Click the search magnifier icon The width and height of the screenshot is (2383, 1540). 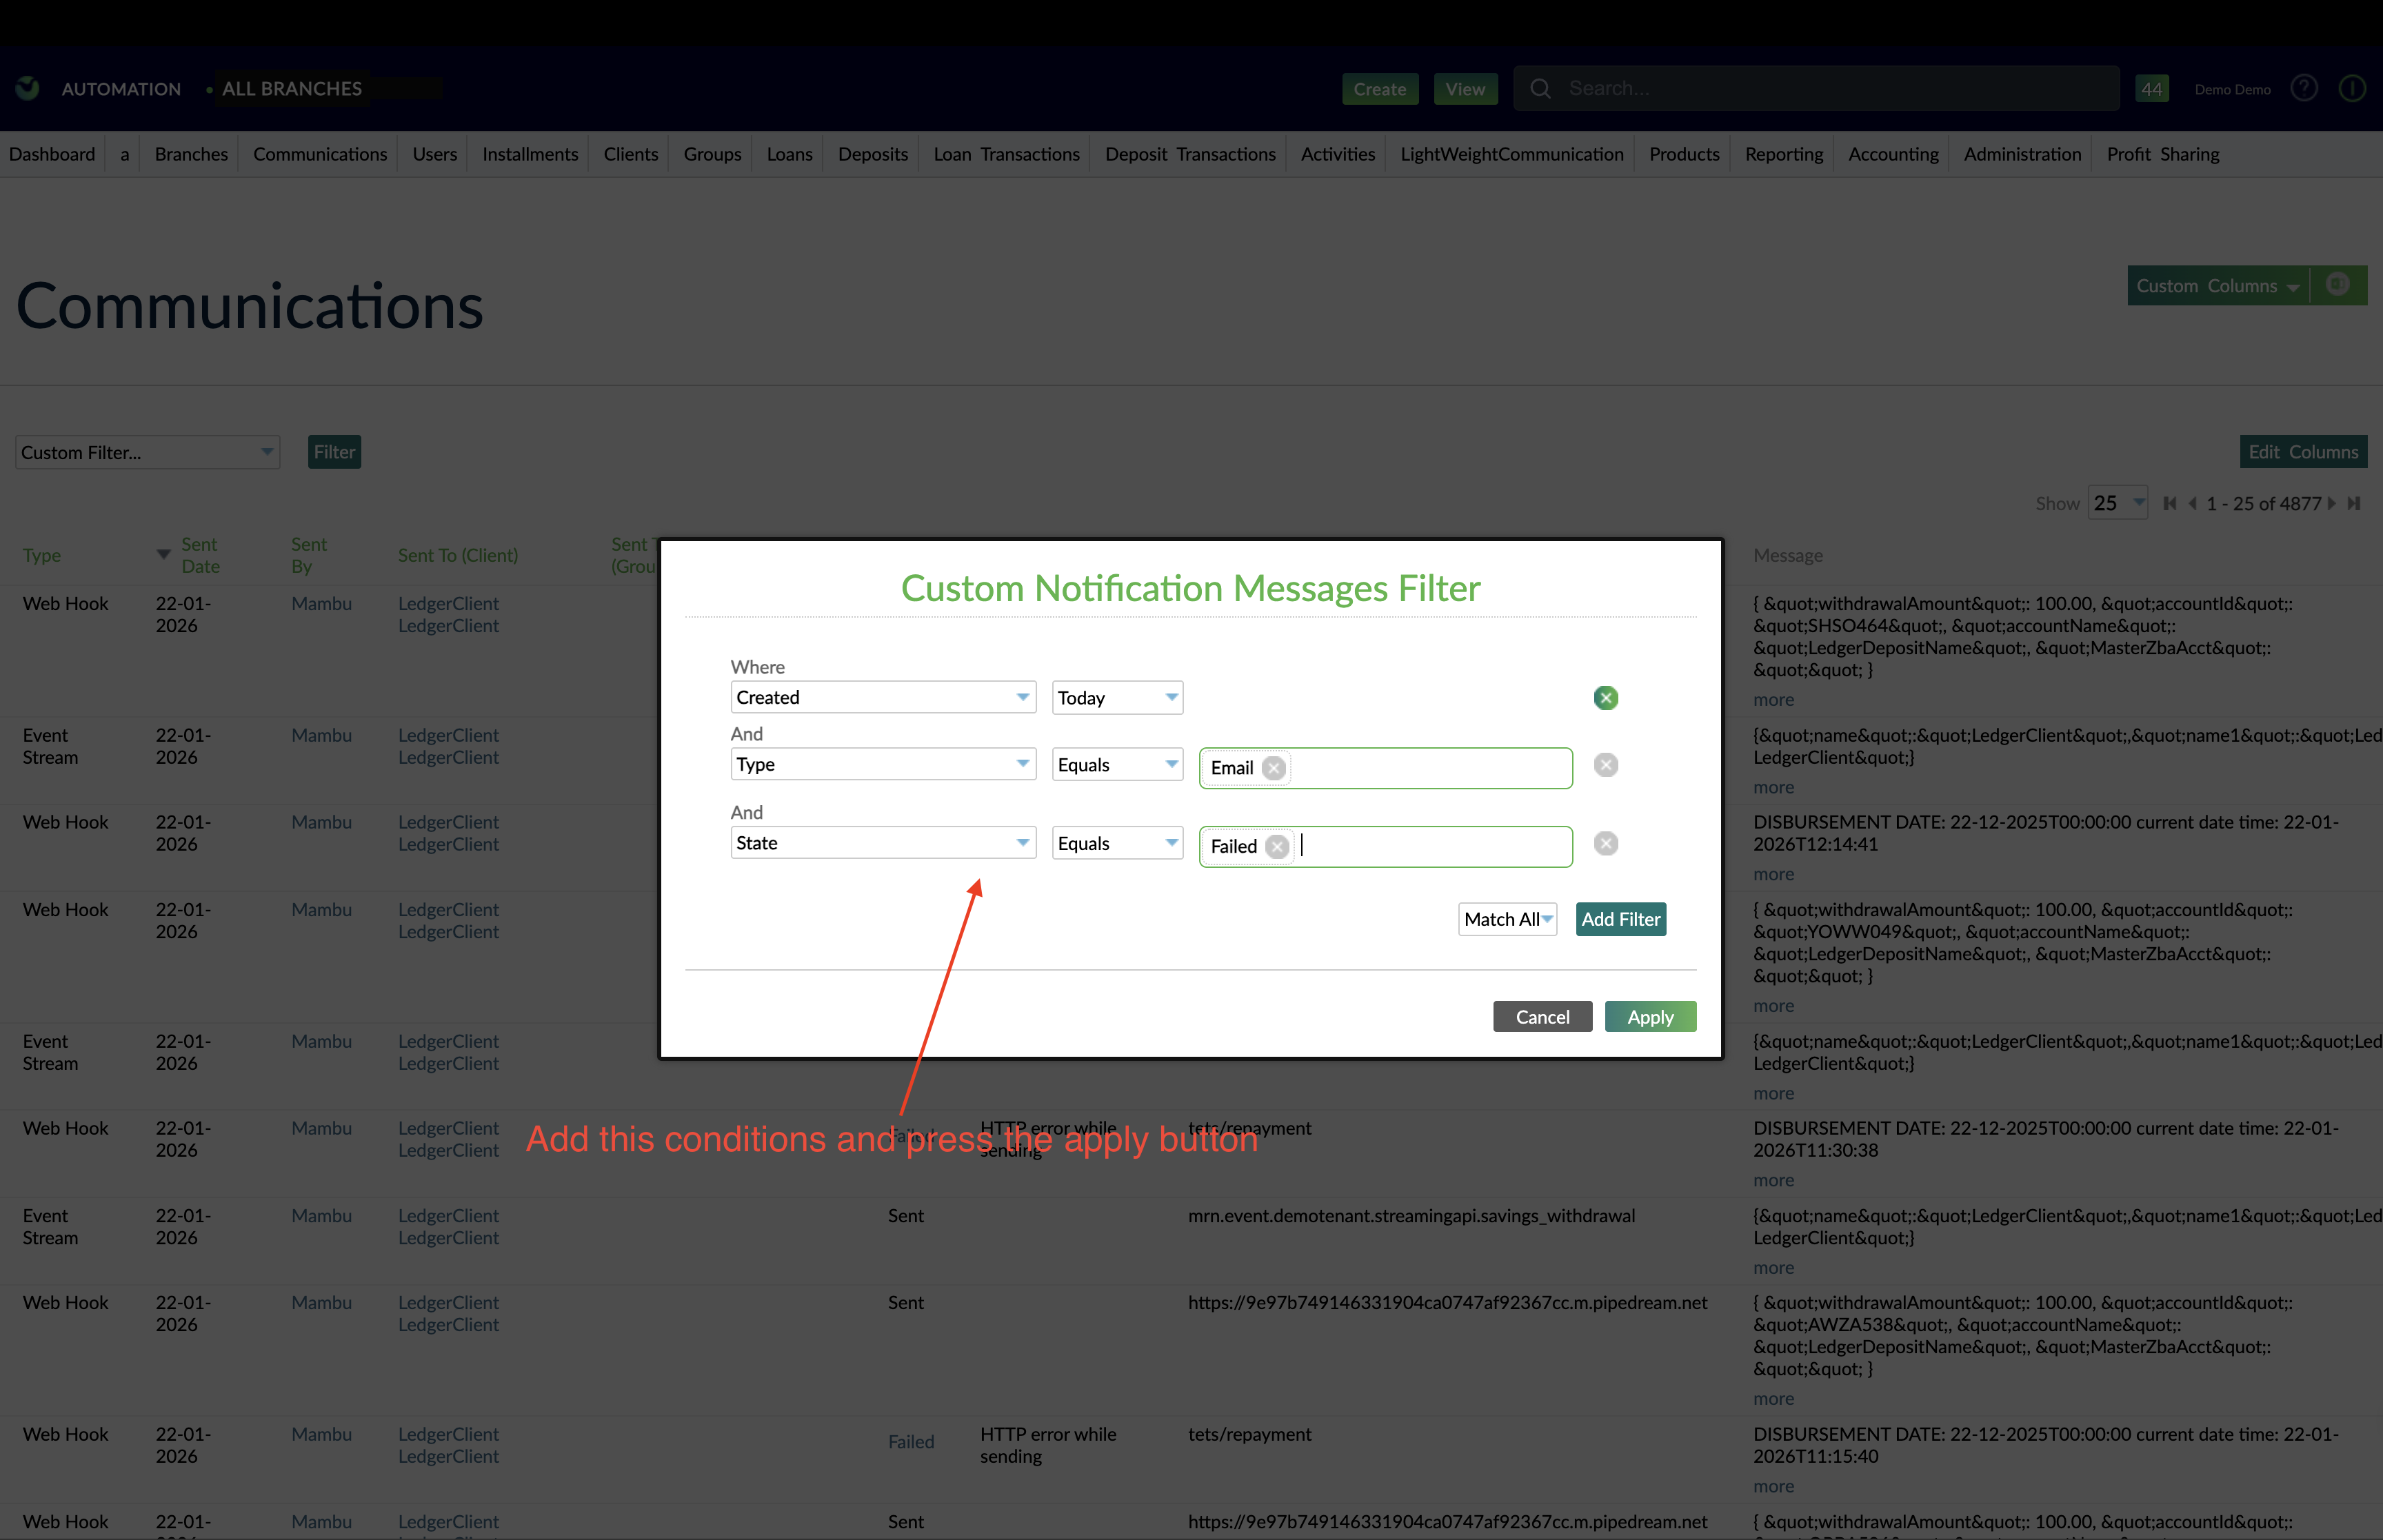click(1541, 88)
